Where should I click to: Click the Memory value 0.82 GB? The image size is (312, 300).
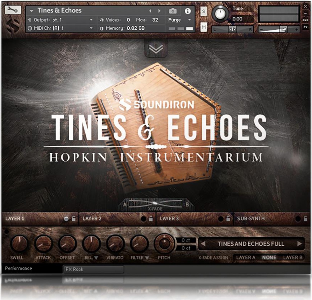point(135,28)
